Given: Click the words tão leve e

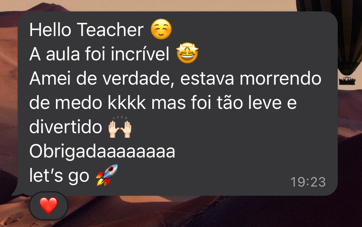Looking at the screenshot, I should click(257, 102).
